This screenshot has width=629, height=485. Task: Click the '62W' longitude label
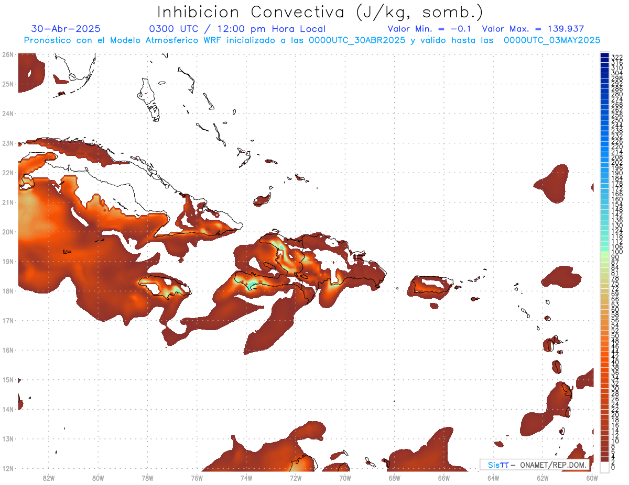[543, 478]
